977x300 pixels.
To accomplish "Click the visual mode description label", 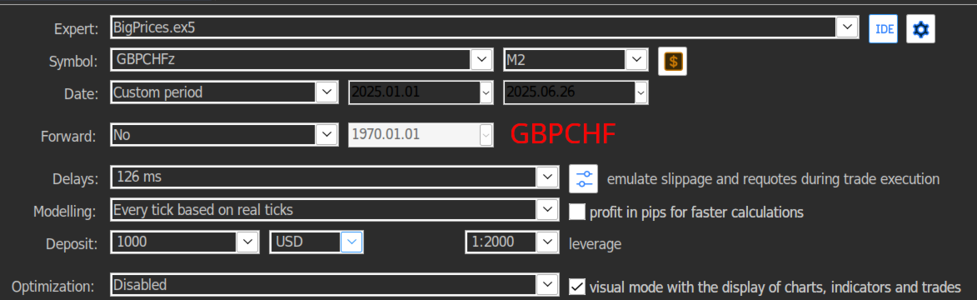I will [x=775, y=287].
